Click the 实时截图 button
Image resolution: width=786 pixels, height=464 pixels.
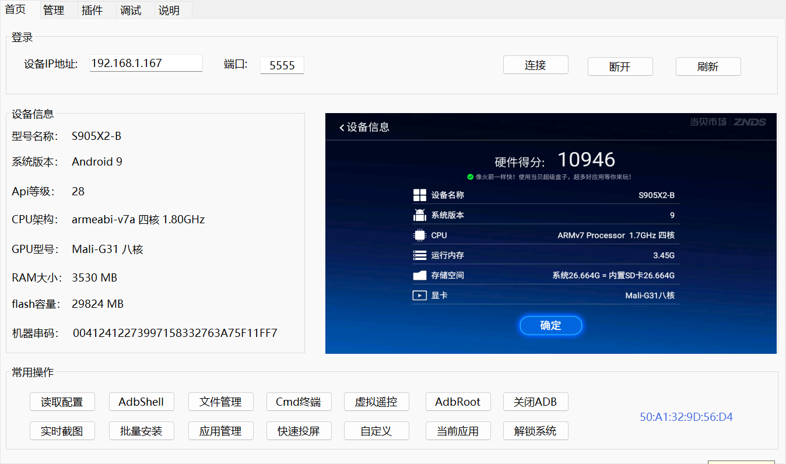coord(62,431)
